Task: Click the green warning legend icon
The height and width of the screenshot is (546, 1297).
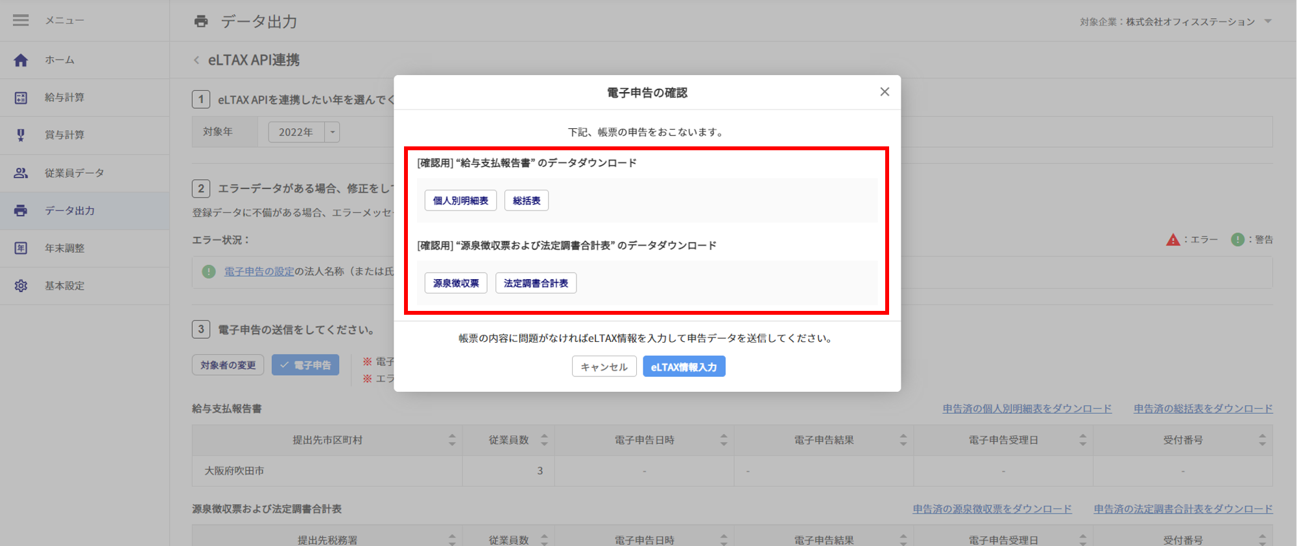Action: [x=1237, y=240]
